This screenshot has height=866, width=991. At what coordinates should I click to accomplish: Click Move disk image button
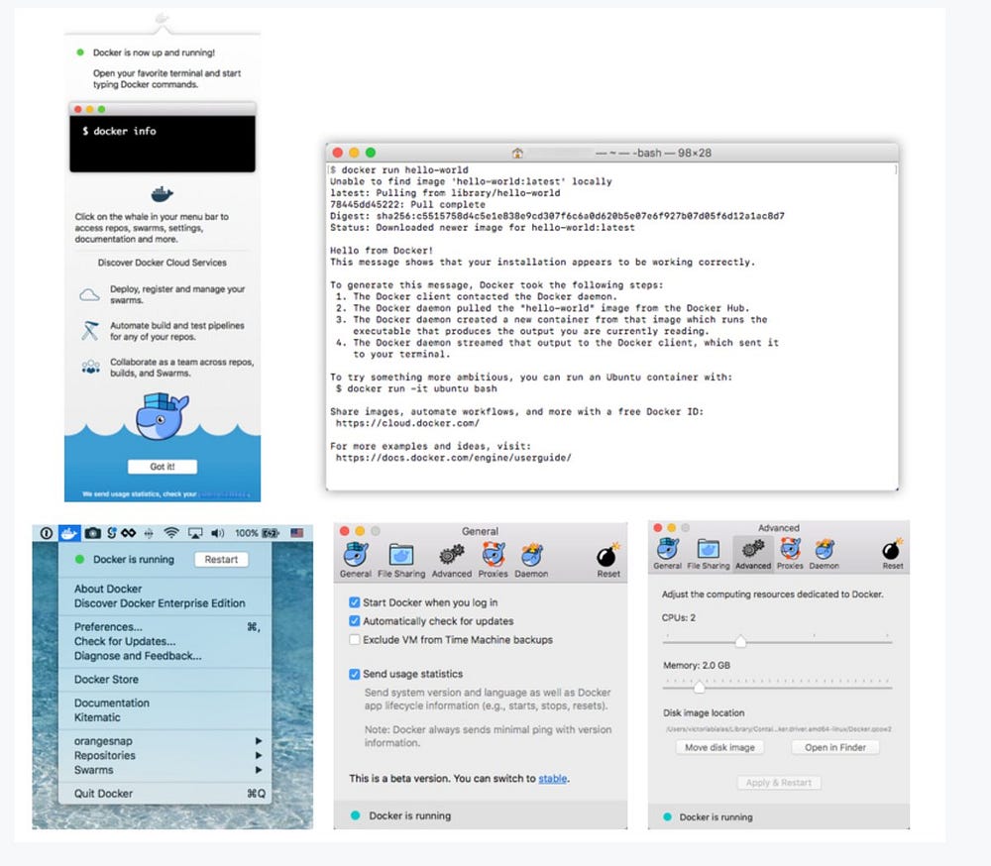[719, 747]
